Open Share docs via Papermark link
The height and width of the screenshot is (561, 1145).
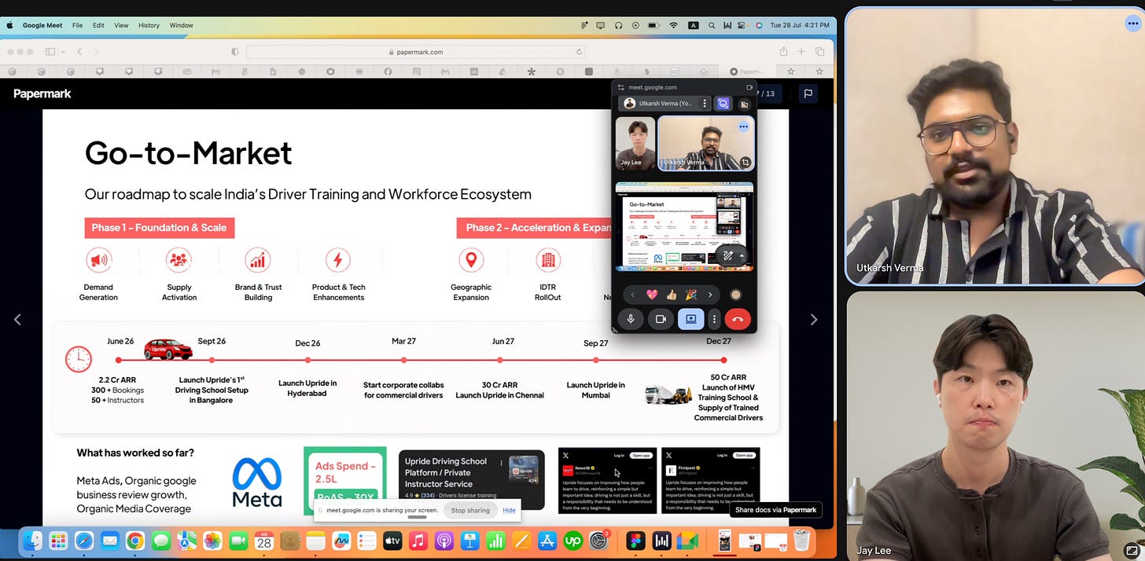[x=775, y=510]
